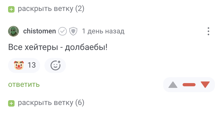This screenshot has height=113, width=223.
Task: Click the green plus icon beside branch (2)
Action: (x=11, y=9)
